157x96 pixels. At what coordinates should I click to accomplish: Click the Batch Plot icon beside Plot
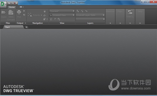(24, 11)
